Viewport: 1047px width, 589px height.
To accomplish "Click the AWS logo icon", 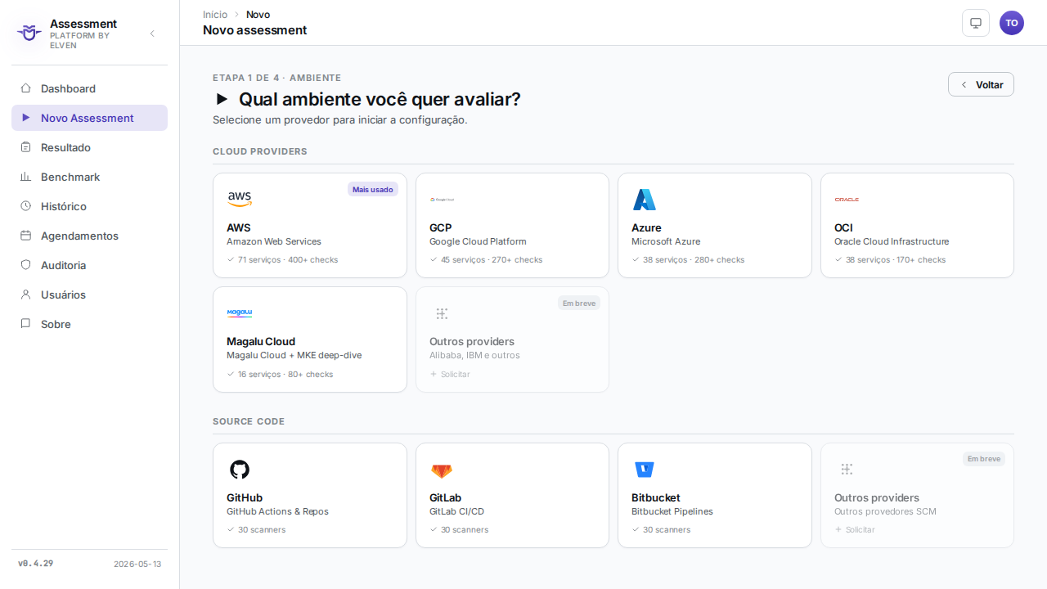I will (240, 199).
